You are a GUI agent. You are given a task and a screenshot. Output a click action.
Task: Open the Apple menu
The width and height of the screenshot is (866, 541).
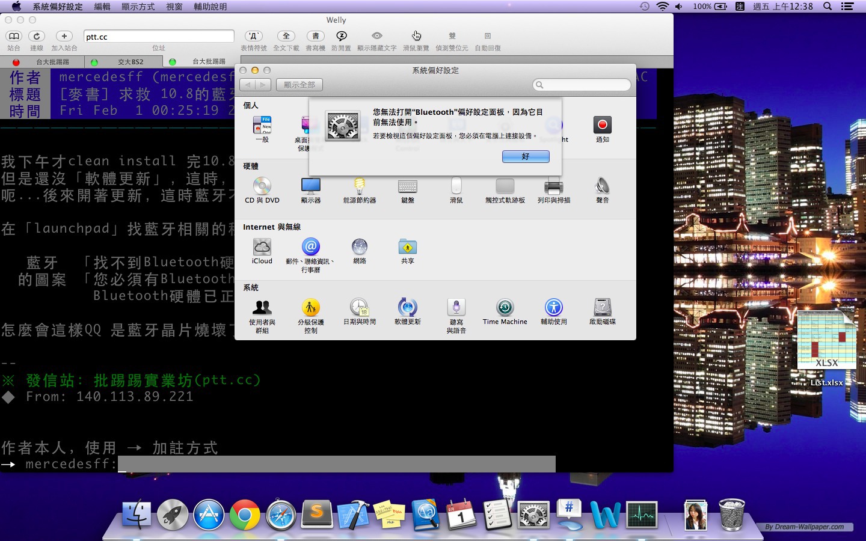[x=16, y=7]
